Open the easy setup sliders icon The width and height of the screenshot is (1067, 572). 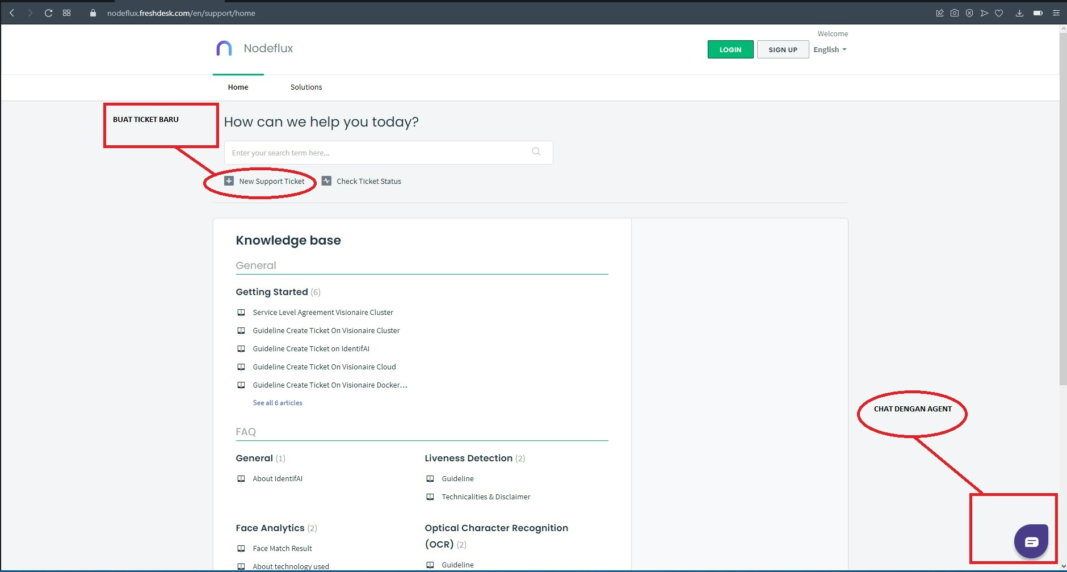point(1056,12)
